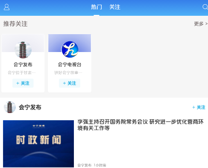Read 会宁位于甘肃… card description

pos(22,72)
